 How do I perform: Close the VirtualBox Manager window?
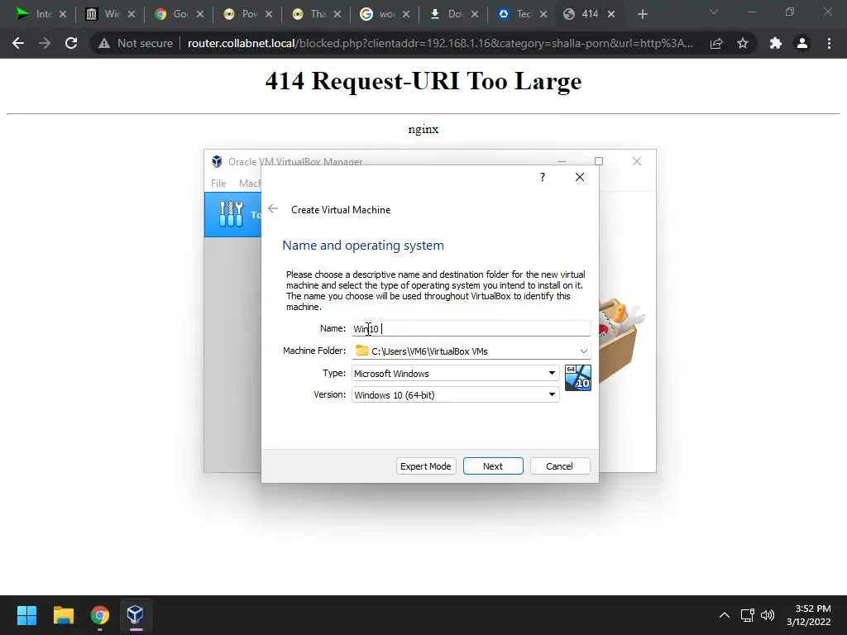pos(637,161)
